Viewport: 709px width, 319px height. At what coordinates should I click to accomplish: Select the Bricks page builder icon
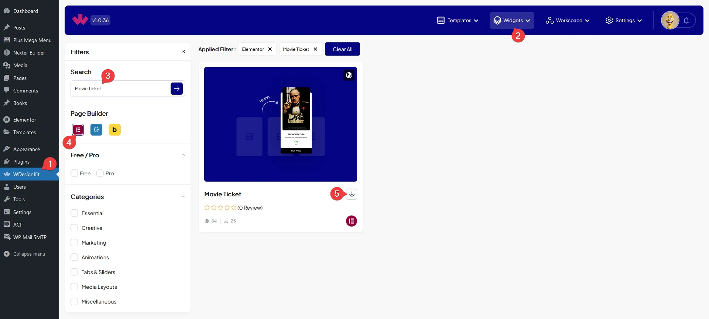(115, 130)
